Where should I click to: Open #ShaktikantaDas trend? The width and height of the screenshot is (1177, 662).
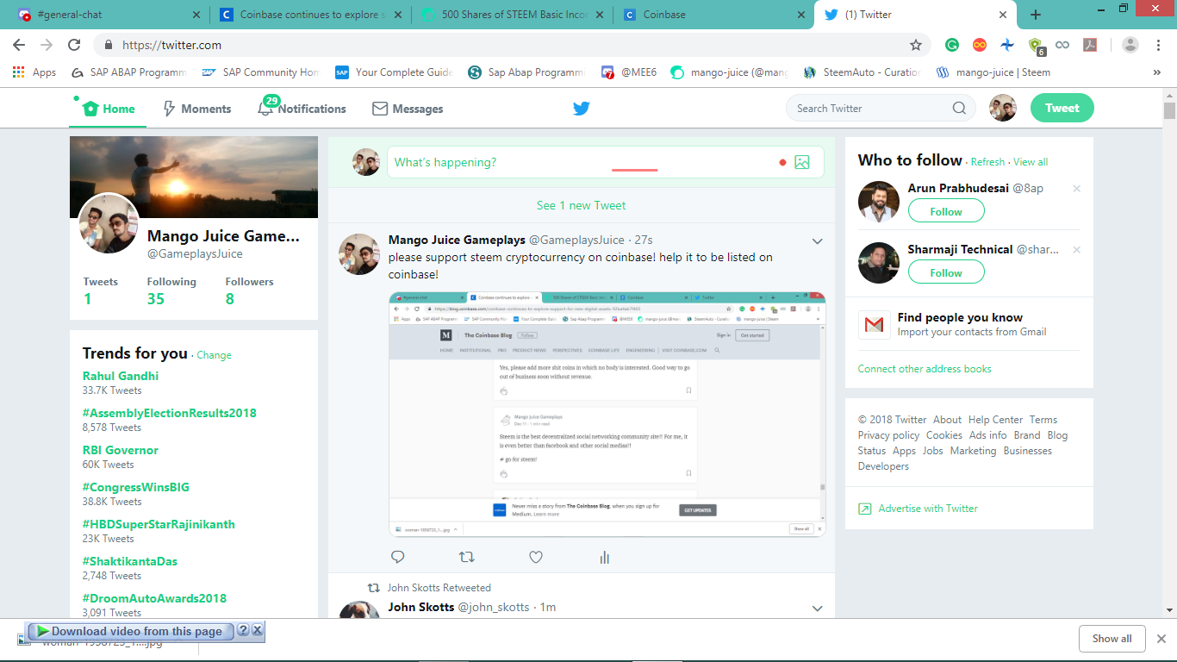click(130, 561)
